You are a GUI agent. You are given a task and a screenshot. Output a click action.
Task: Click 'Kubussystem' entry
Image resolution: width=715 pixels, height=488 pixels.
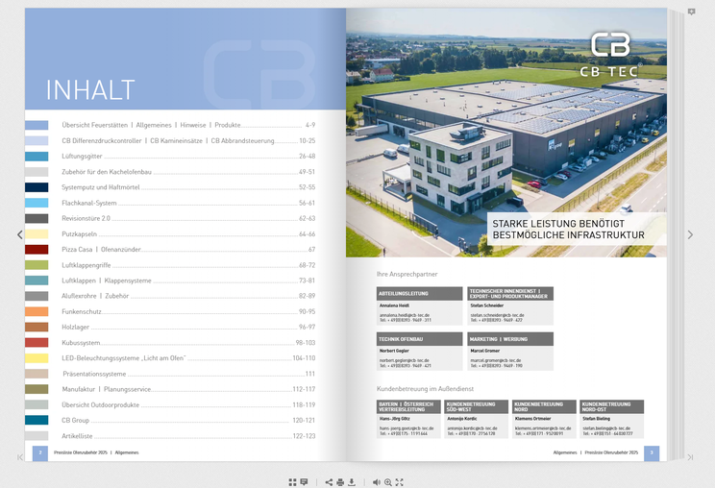pyautogui.click(x=188, y=343)
